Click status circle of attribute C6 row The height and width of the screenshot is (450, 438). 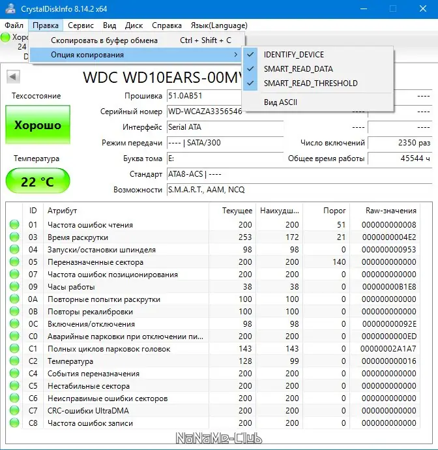coord(14,398)
